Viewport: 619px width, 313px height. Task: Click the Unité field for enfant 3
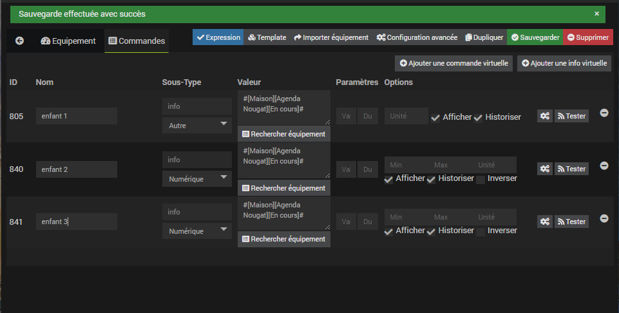pos(495,217)
